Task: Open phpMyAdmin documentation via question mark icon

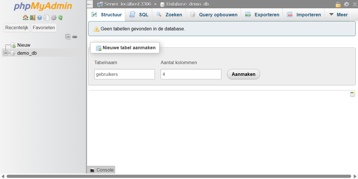Action: [x=40, y=18]
